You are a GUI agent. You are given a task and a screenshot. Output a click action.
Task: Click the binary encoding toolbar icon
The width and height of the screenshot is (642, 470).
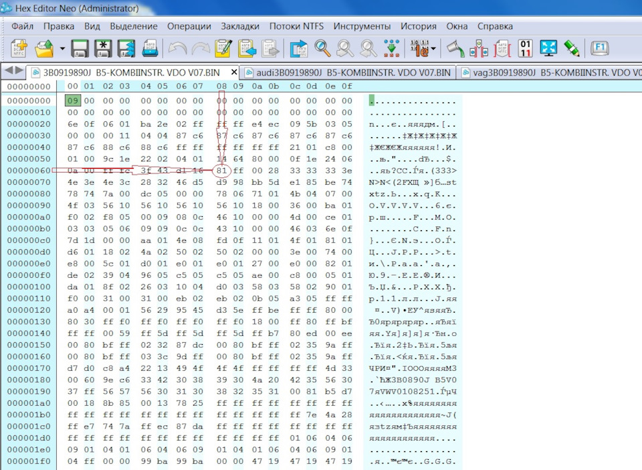(419, 48)
